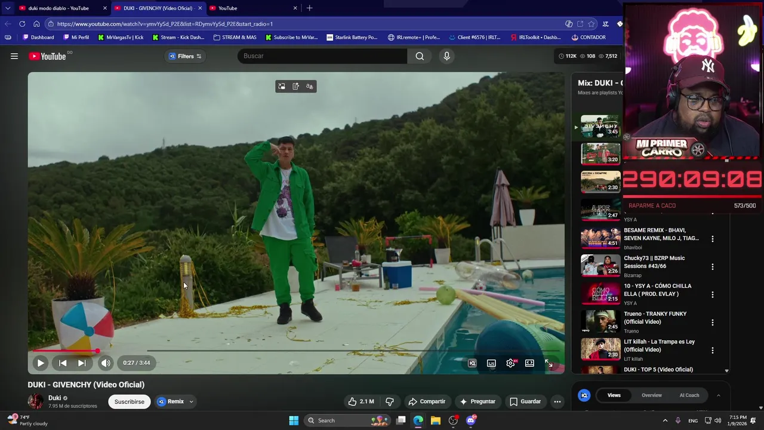This screenshot has height=430, width=764.
Task: Open the Duki channel name link
Action: pyautogui.click(x=54, y=398)
